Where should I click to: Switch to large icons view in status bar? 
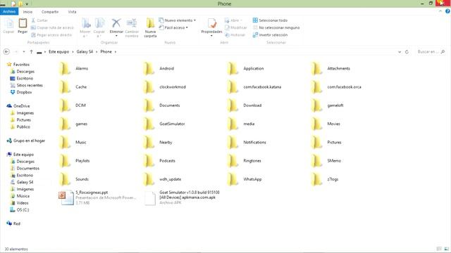446,249
